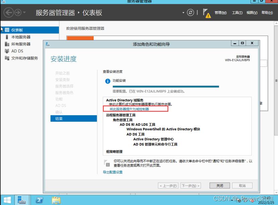Minimize the 添加角色和功能向导 window
The width and height of the screenshot is (278, 205).
click(235, 43)
